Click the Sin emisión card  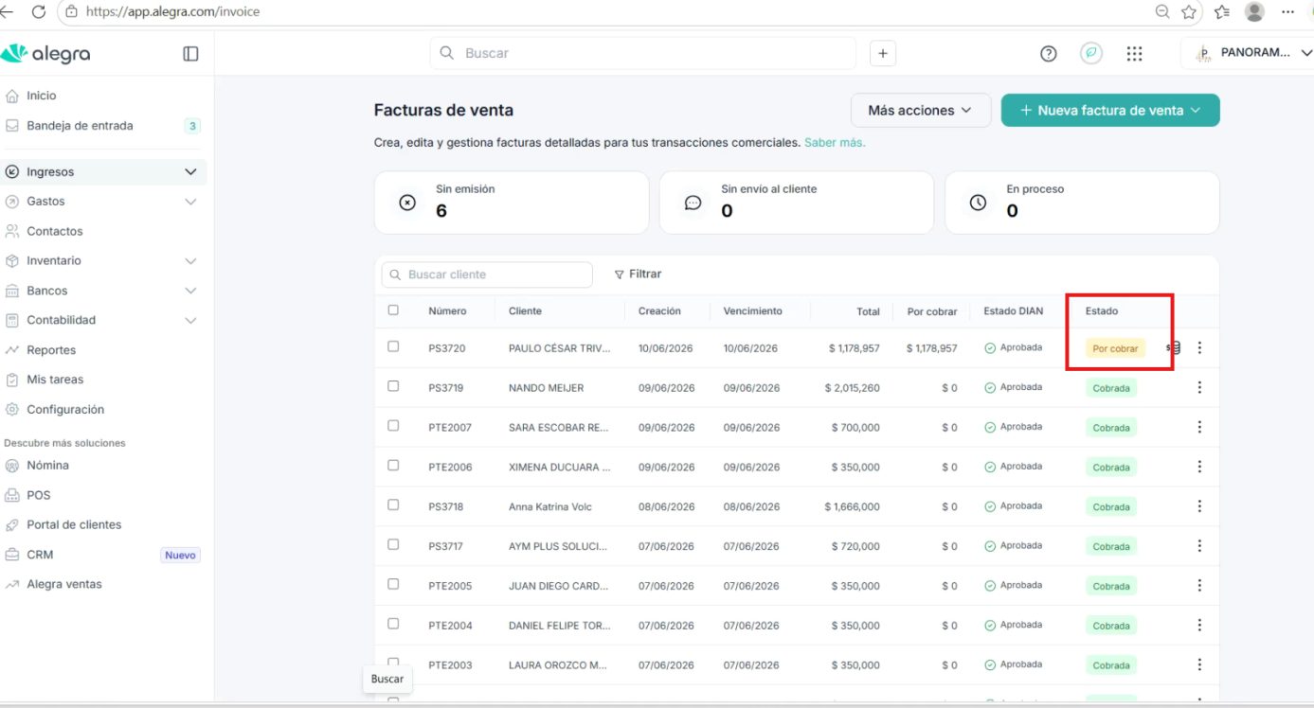tap(512, 203)
